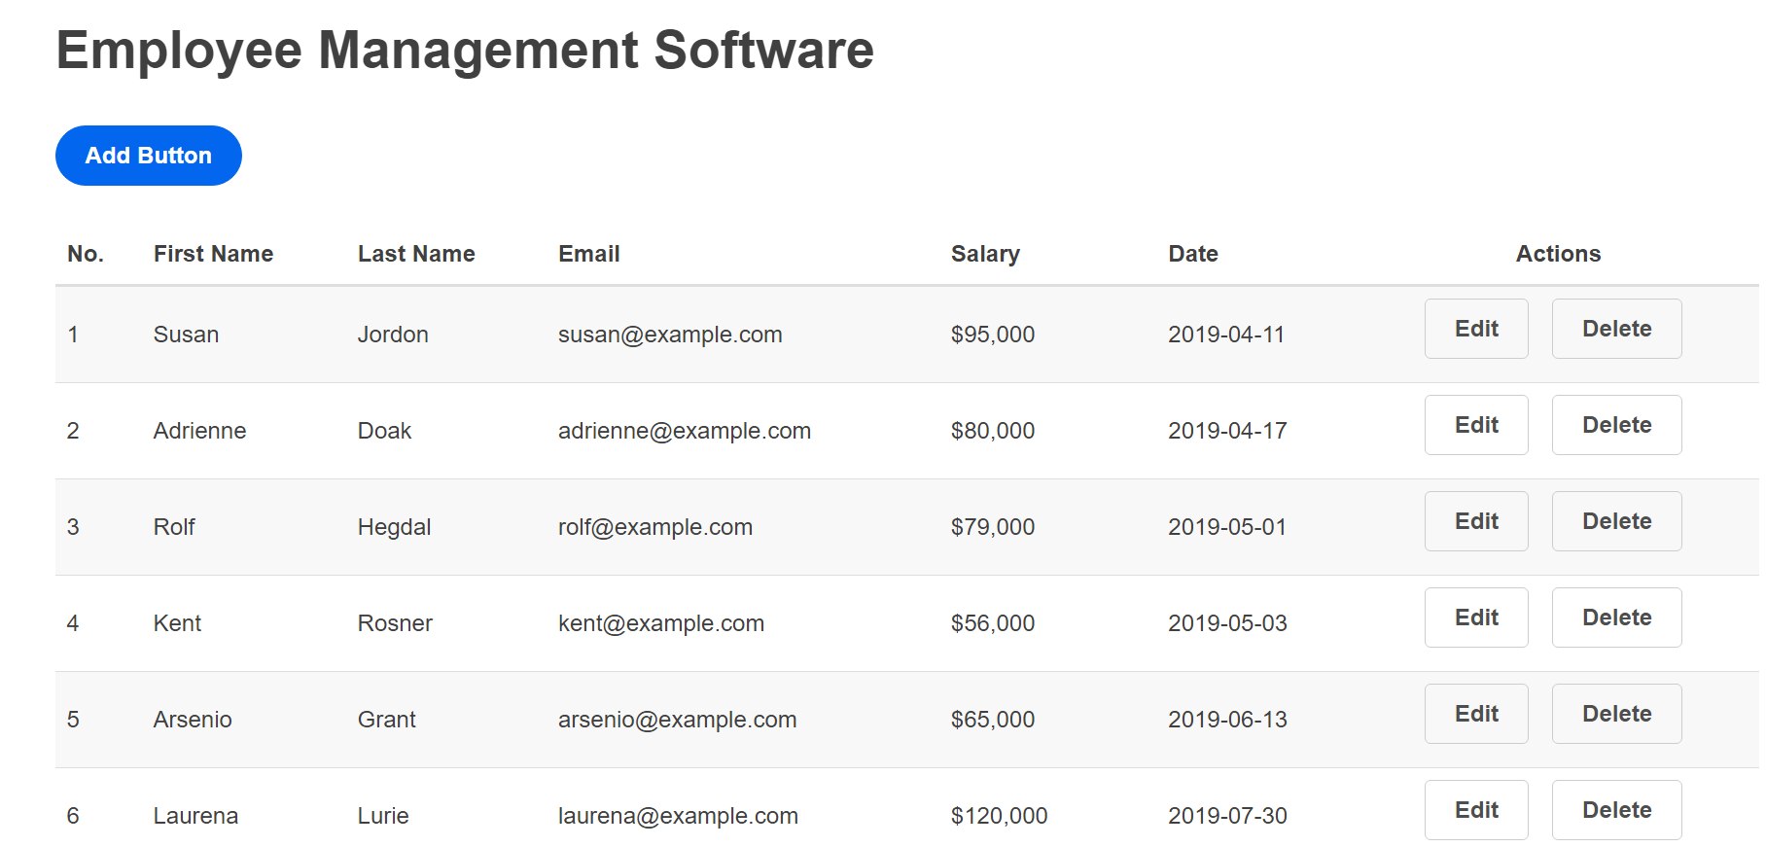This screenshot has height=847, width=1766.
Task: Select the adrienne@example.com email cell
Action: 685,431
